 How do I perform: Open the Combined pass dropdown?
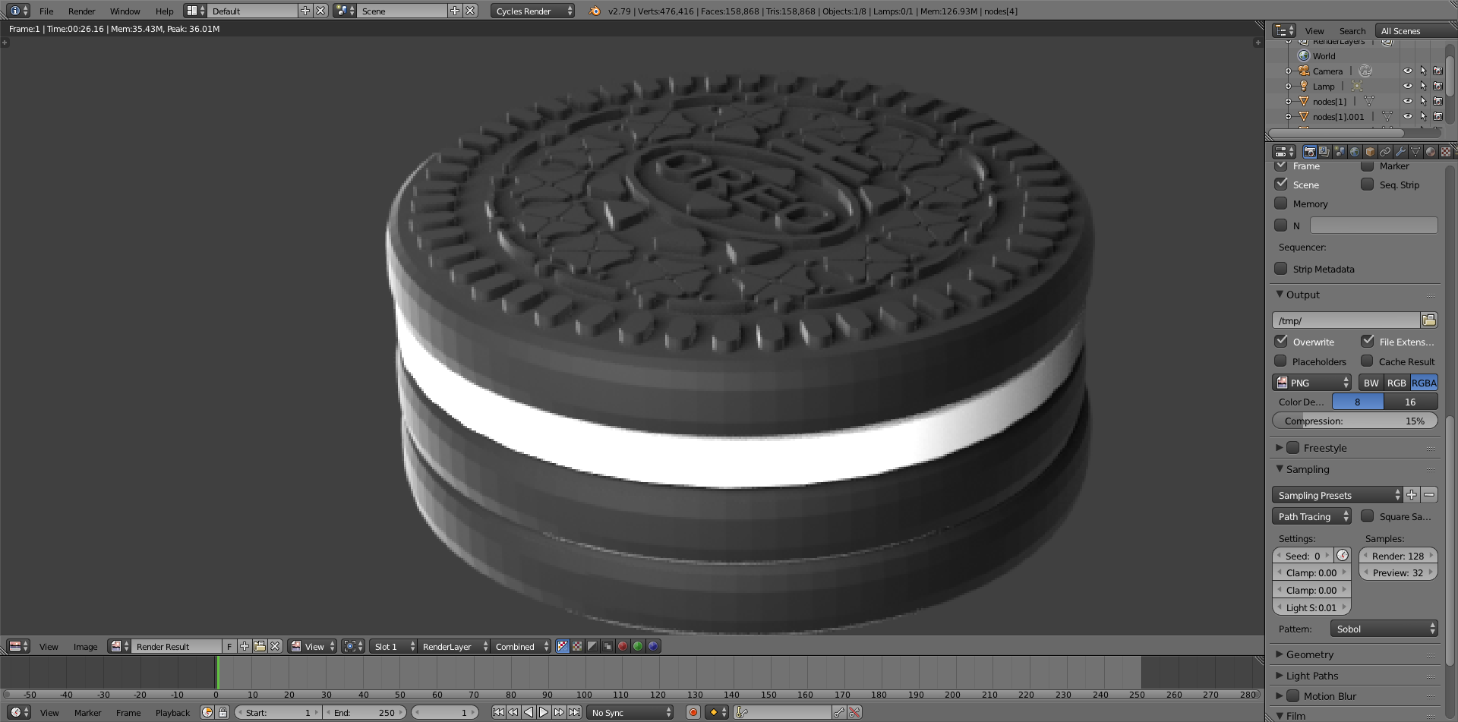pyautogui.click(x=520, y=646)
